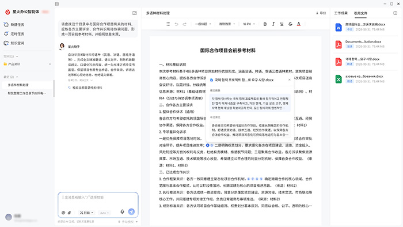The height and width of the screenshot is (227, 403).
Task: Expand the thinking and tool-call summary chevron
Action: coord(92,80)
